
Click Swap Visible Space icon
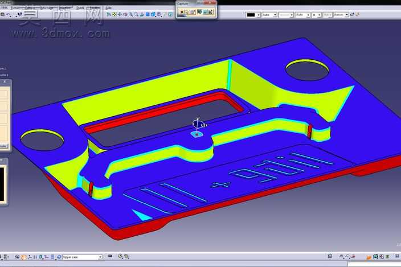click(170, 15)
